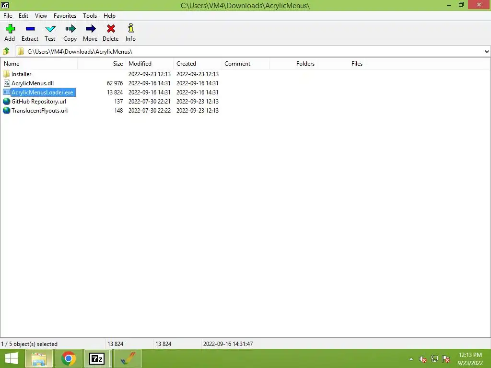Click the AcrylicMenusLoader.exe file icon

pos(7,92)
